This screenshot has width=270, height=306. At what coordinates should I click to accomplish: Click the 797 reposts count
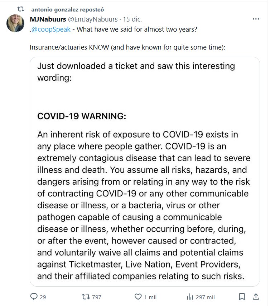pos(96,297)
